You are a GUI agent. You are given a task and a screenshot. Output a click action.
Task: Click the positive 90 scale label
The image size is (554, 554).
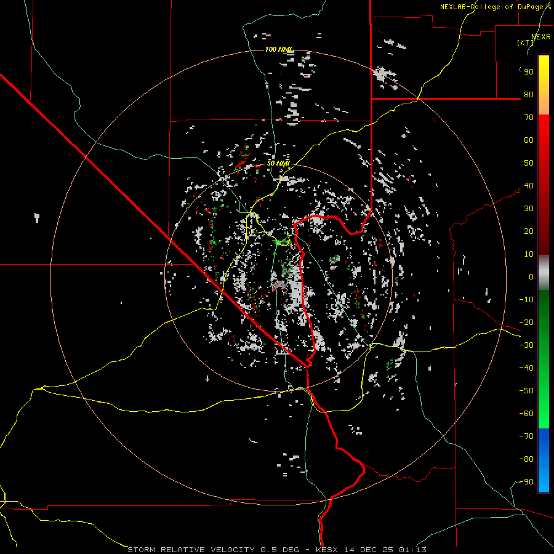pyautogui.click(x=529, y=72)
